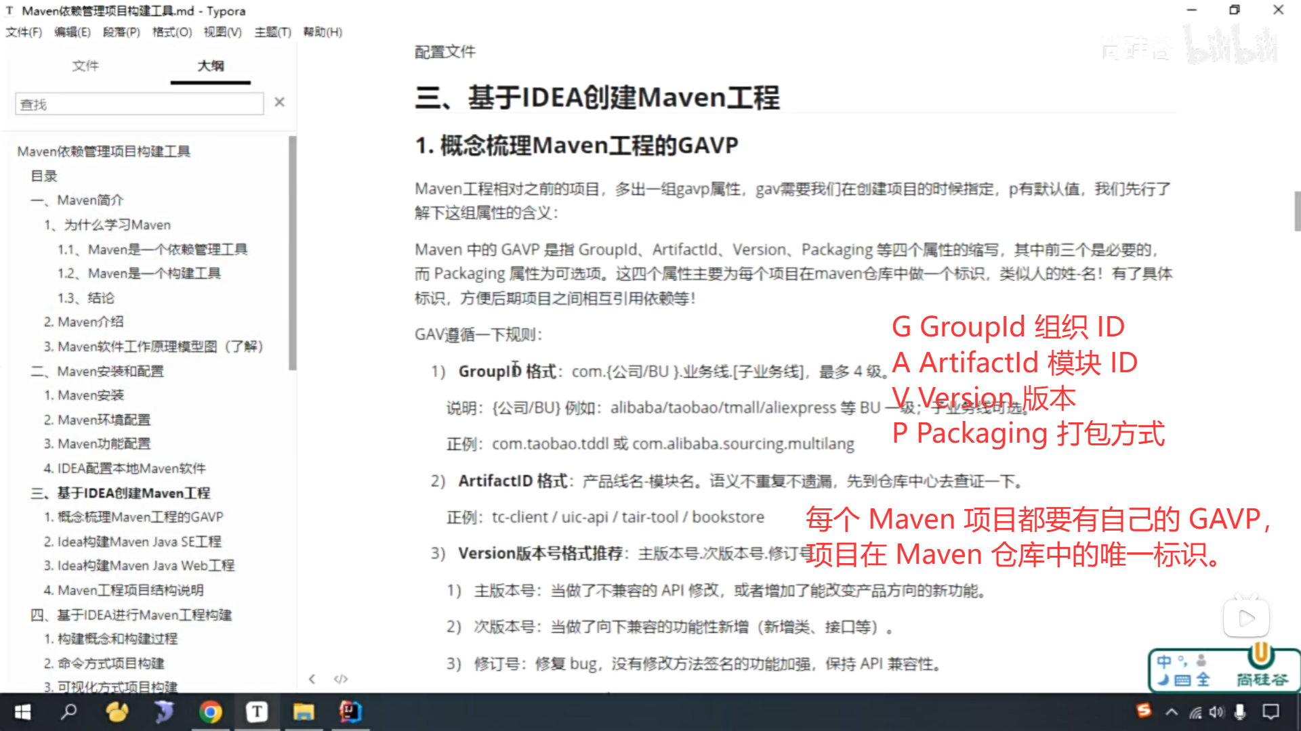Open the 主题(T) menu
This screenshot has height=731, width=1301.
[272, 32]
